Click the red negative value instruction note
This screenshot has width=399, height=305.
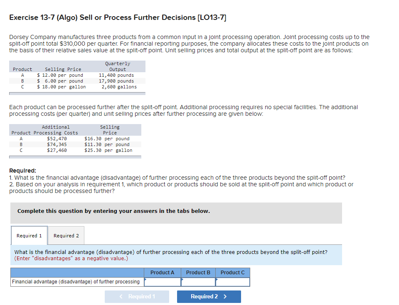[71, 258]
